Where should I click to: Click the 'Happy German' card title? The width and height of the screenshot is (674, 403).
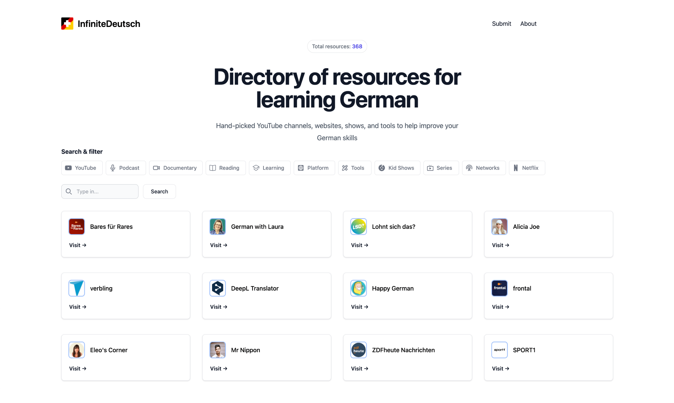pyautogui.click(x=393, y=289)
